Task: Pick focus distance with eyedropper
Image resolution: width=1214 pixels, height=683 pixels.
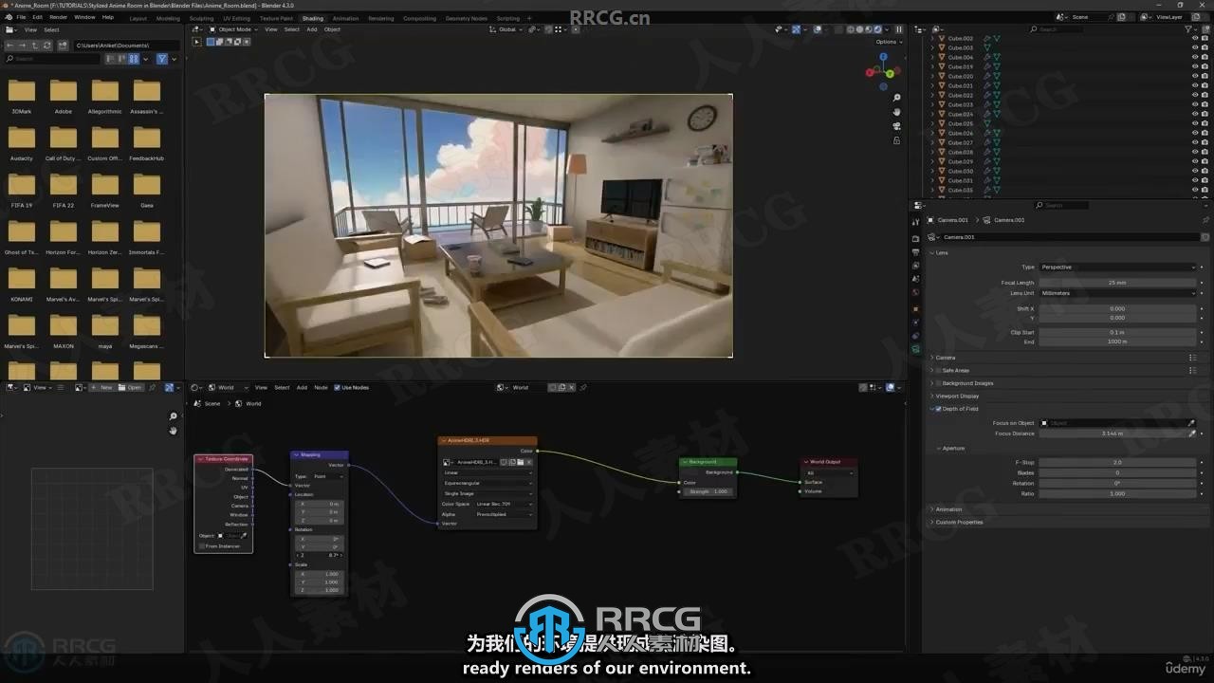Action: pyautogui.click(x=1192, y=434)
